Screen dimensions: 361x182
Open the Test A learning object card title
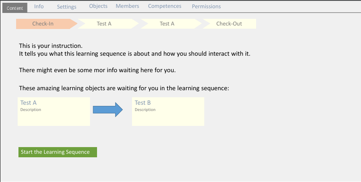pos(28,103)
